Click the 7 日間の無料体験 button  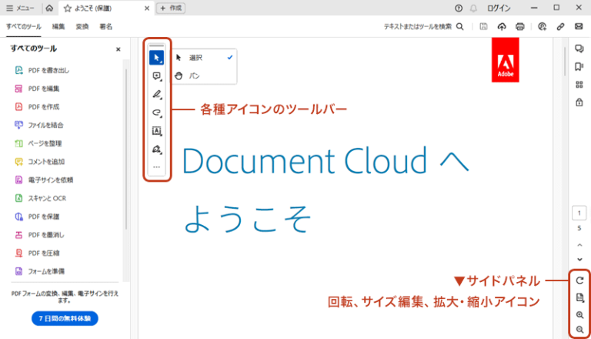65,319
